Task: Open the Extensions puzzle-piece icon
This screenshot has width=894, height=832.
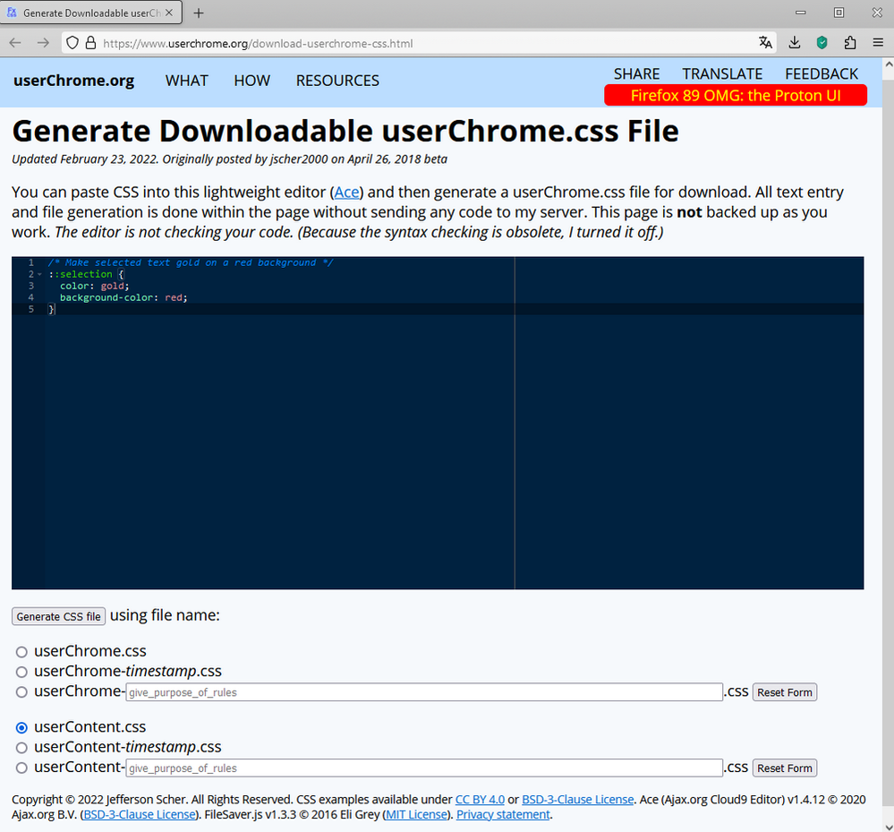Action: [x=850, y=43]
